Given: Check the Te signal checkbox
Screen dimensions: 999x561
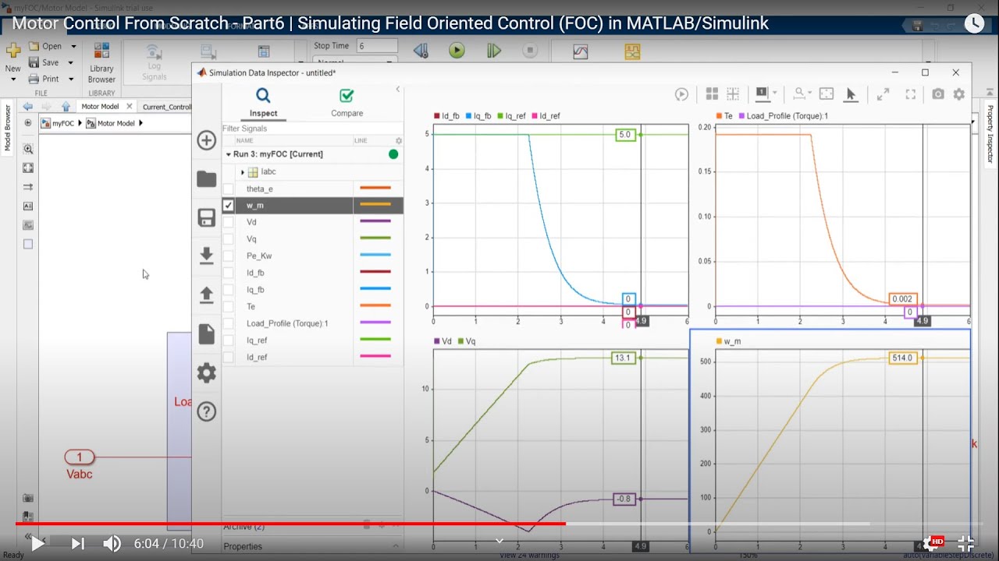Looking at the screenshot, I should tap(228, 306).
